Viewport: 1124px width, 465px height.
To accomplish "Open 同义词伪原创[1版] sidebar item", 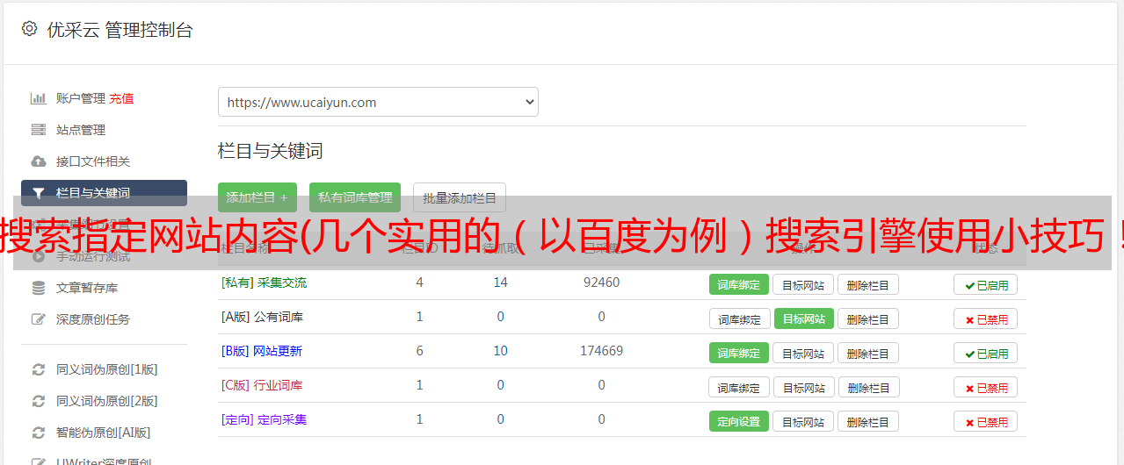I will [107, 369].
